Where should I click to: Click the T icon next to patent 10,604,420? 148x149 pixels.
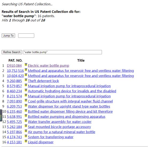click(x=26, y=75)
